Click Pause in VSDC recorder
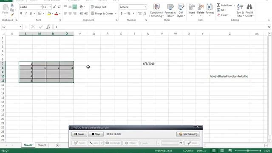272x153 pixels. (x=79, y=134)
